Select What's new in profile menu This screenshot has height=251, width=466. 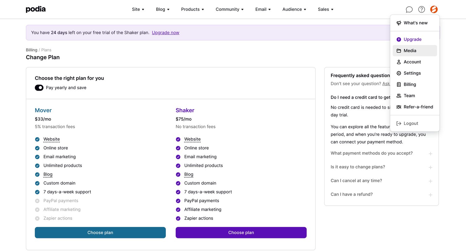(415, 23)
